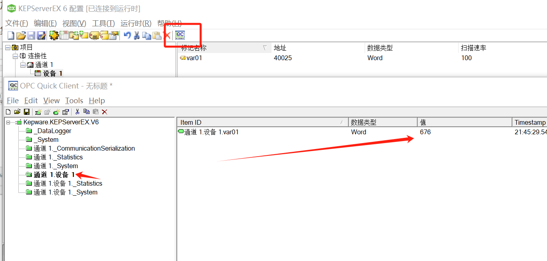
Task: Click Timestamp column header
Action: click(529, 122)
